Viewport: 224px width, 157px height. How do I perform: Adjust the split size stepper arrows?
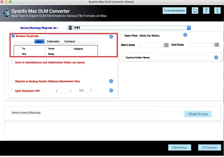click(71, 91)
